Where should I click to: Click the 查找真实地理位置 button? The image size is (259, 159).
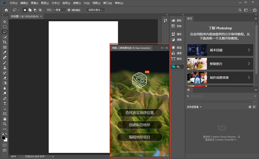(140, 113)
